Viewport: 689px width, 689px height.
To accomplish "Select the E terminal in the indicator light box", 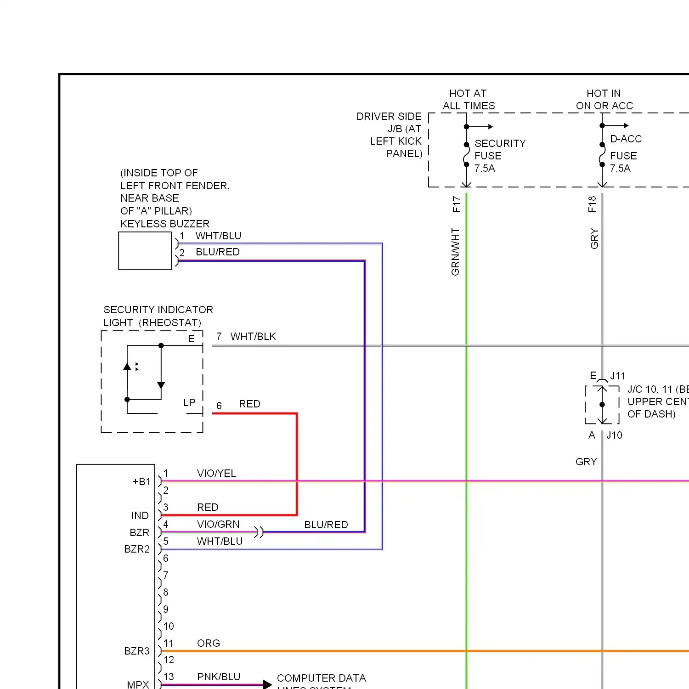I will pos(192,339).
